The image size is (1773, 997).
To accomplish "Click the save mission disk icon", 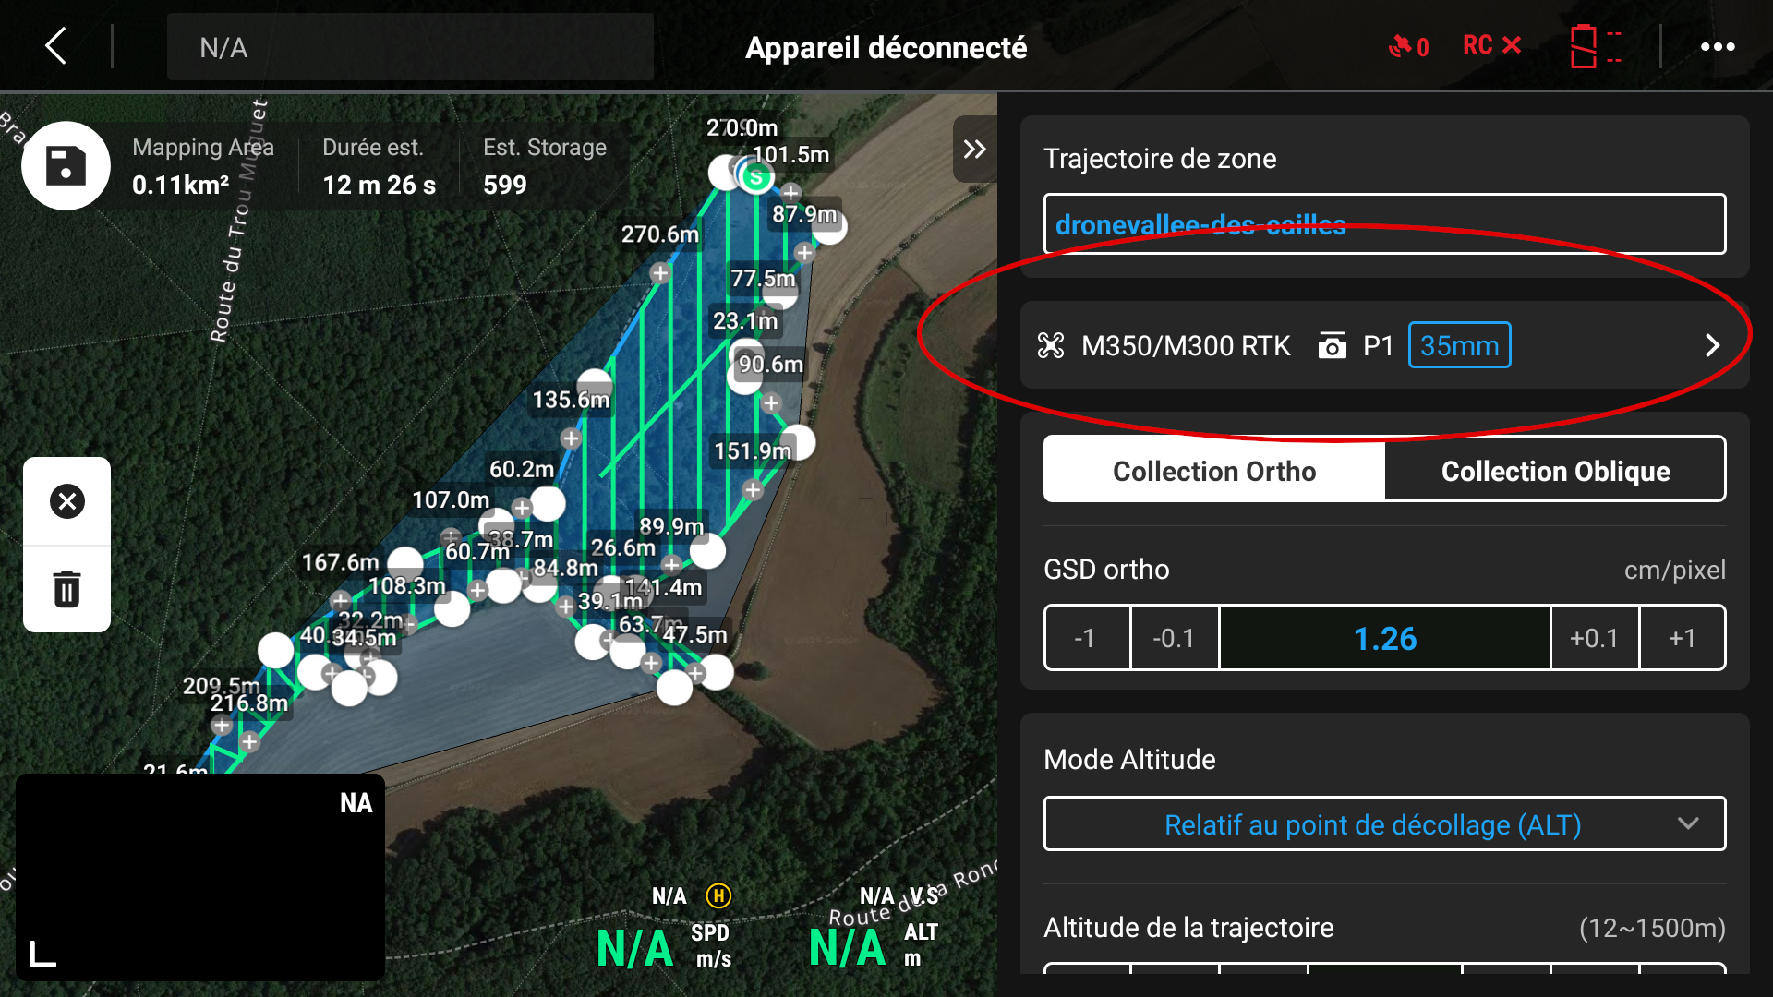I will pos(66,167).
